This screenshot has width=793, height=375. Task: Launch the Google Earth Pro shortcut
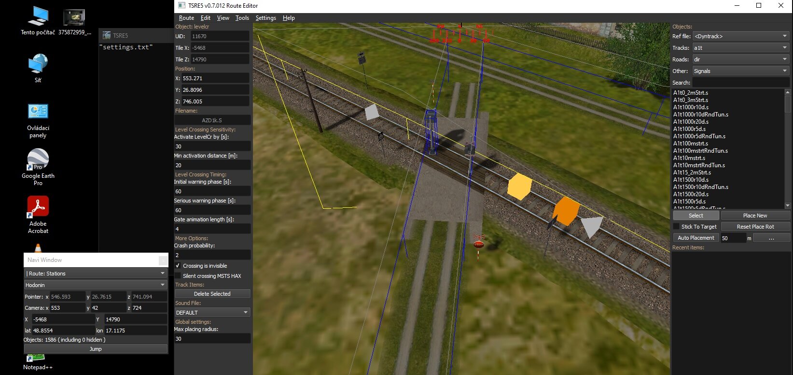[x=38, y=167]
